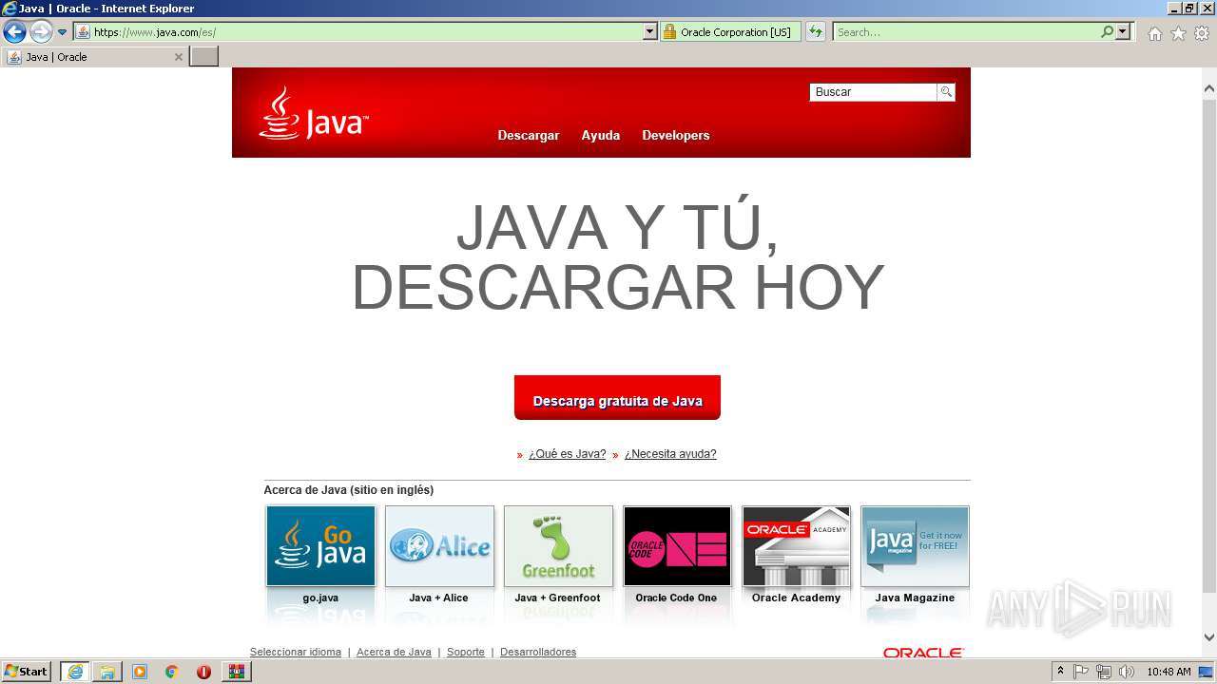Image resolution: width=1217 pixels, height=684 pixels.
Task: Click the Go Java thumbnail
Action: 320,545
